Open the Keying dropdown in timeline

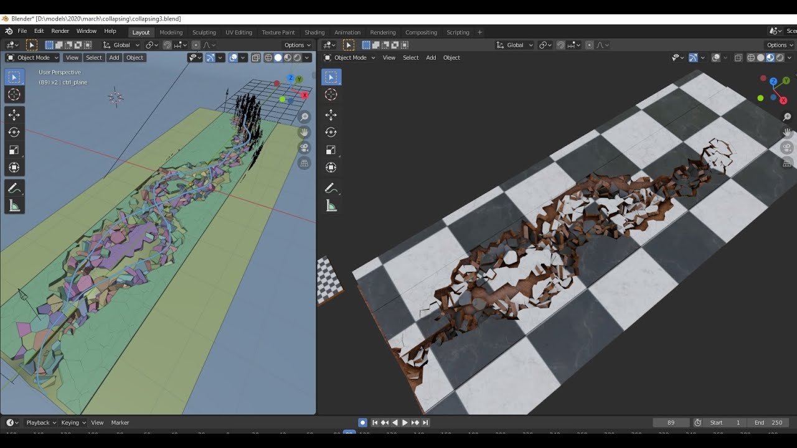click(x=73, y=422)
